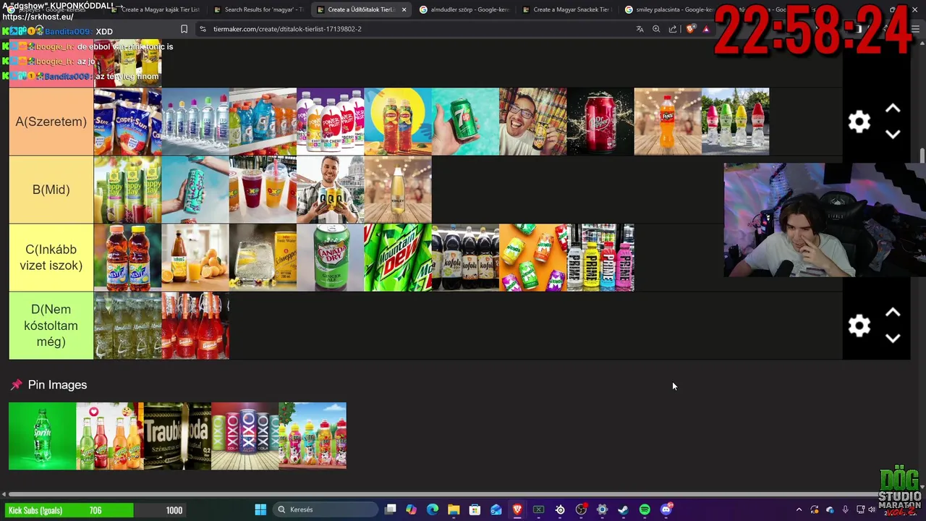Open Windows Start menu

pos(260,509)
